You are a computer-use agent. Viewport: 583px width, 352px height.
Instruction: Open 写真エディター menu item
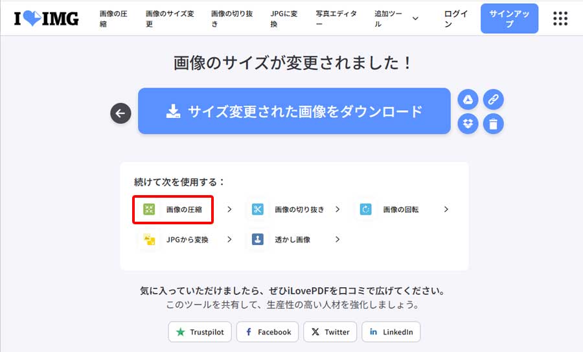click(x=336, y=18)
